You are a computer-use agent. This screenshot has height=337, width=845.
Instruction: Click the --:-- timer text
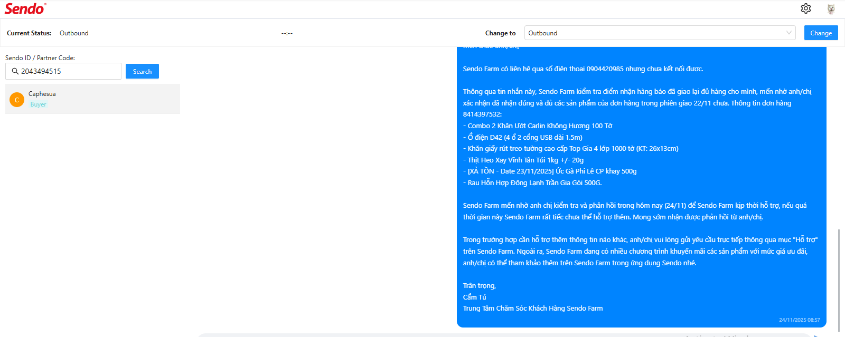(x=287, y=33)
